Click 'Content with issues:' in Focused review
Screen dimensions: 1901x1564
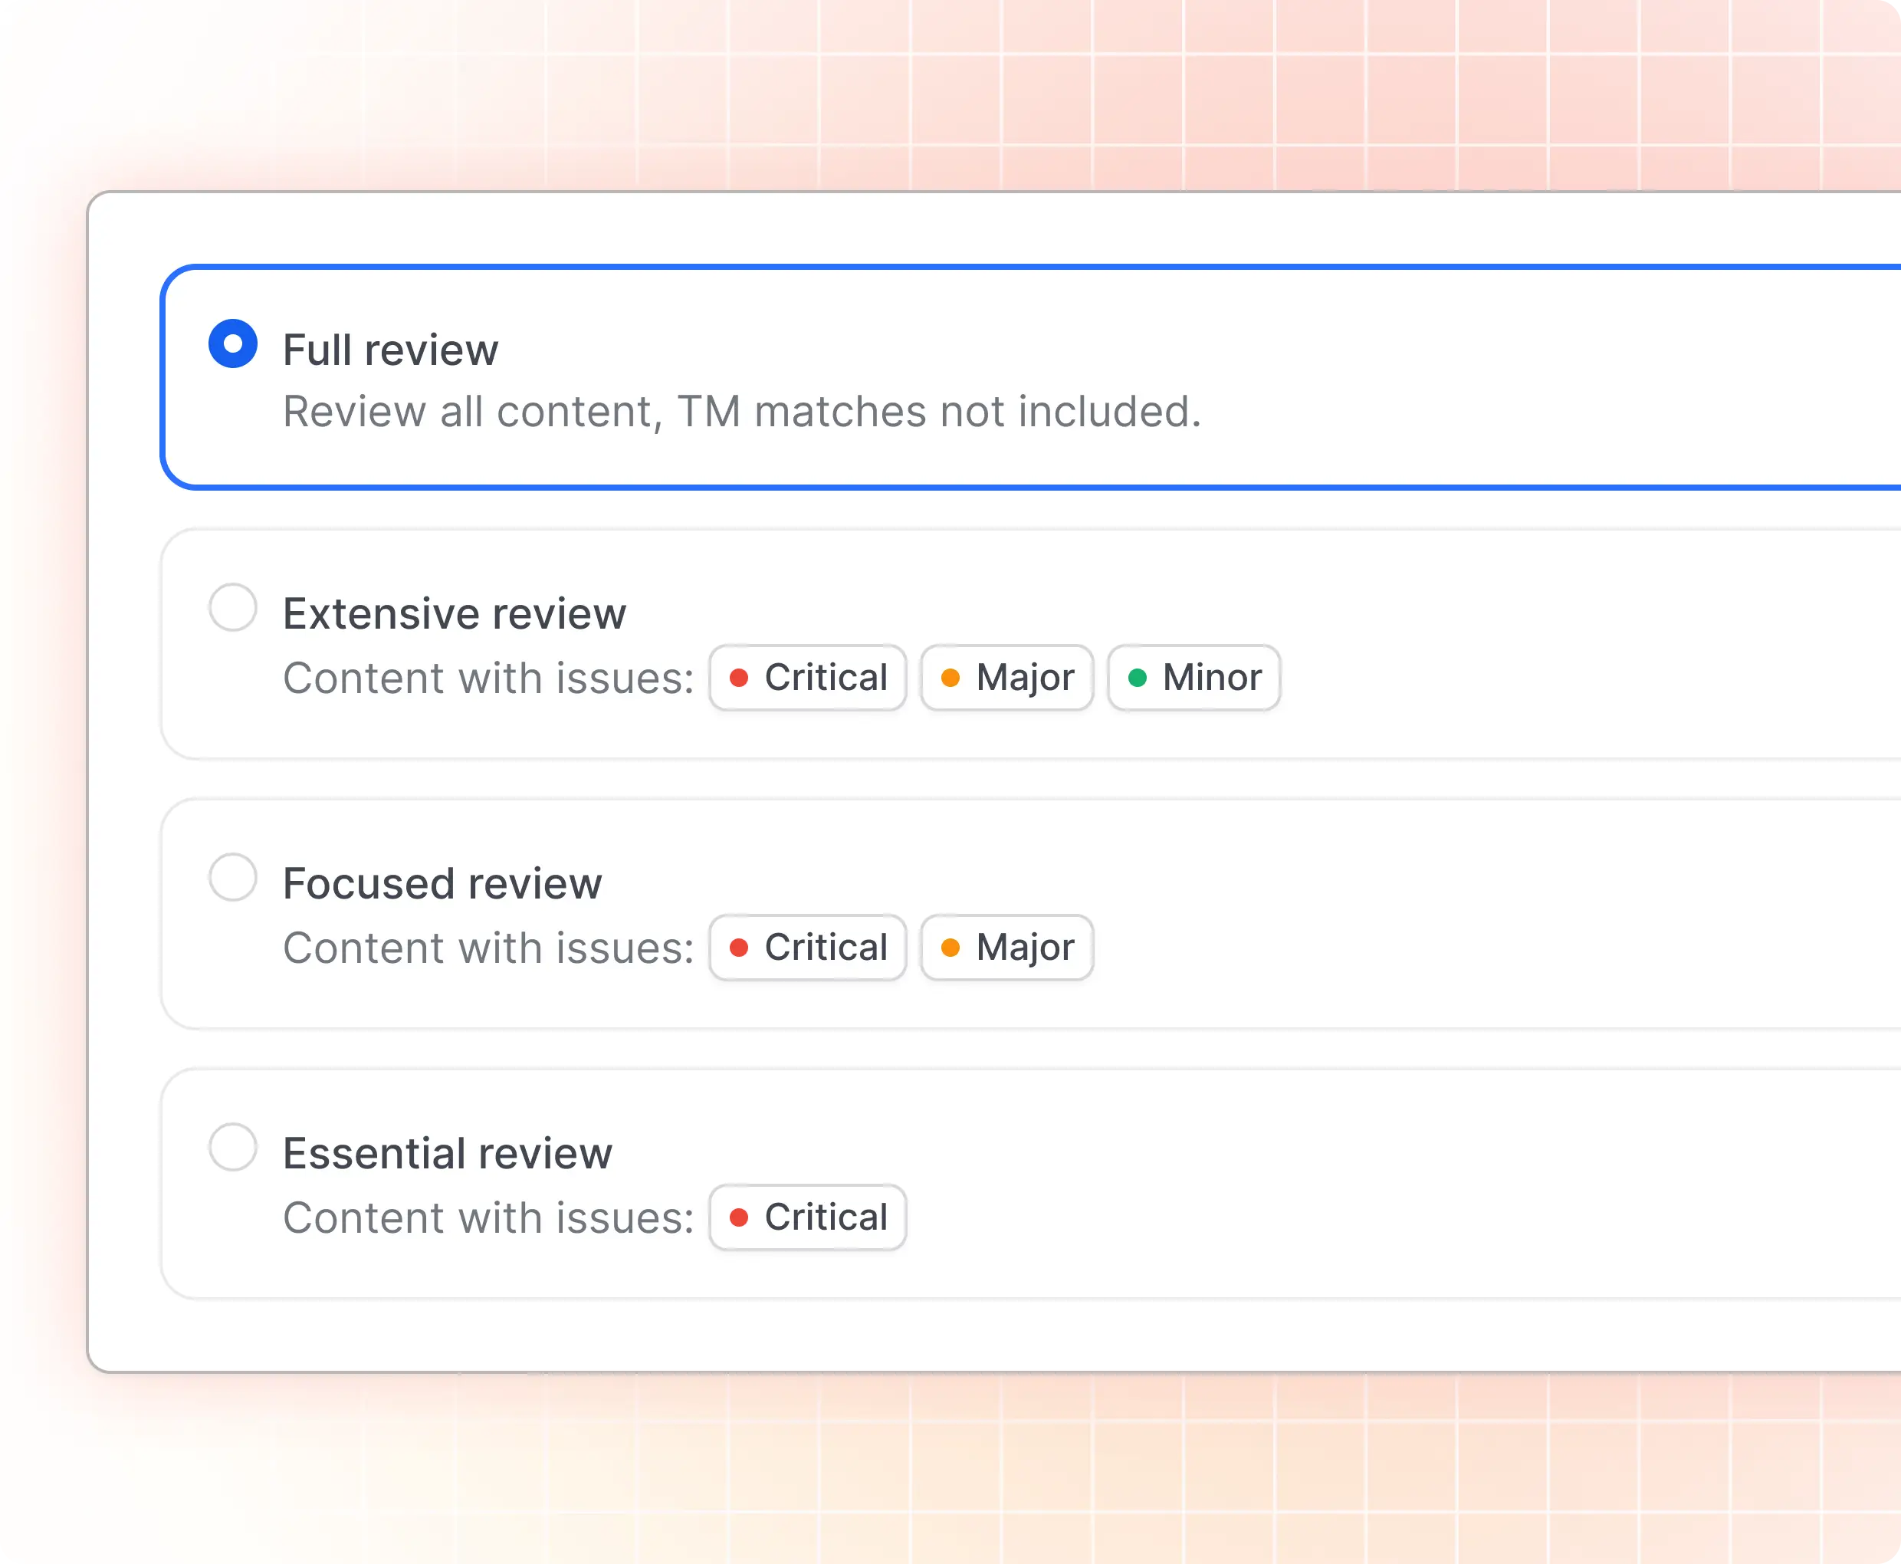(488, 948)
